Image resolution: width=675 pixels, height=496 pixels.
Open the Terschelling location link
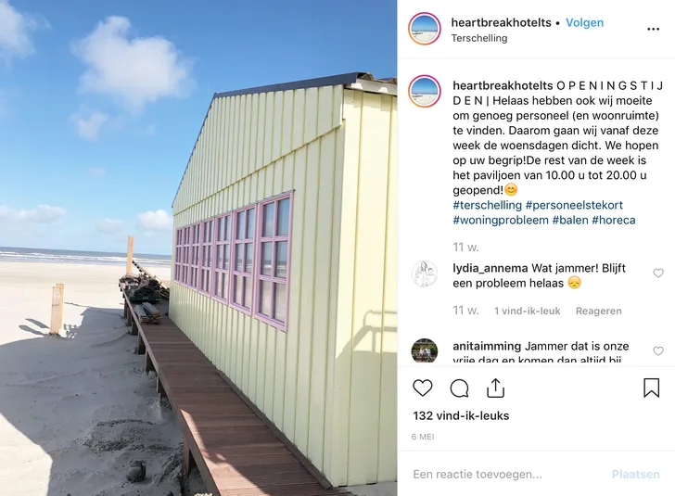[479, 38]
